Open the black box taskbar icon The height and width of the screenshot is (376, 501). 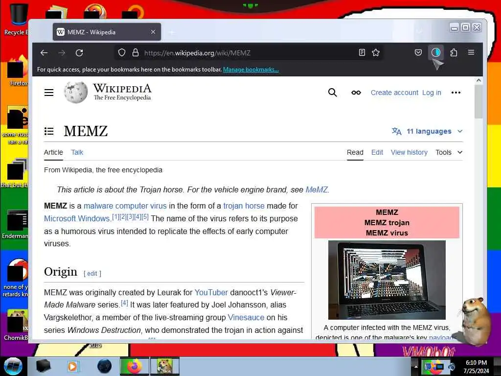[43, 366]
